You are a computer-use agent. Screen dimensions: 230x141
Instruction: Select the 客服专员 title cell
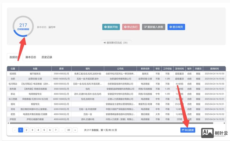point(35,104)
